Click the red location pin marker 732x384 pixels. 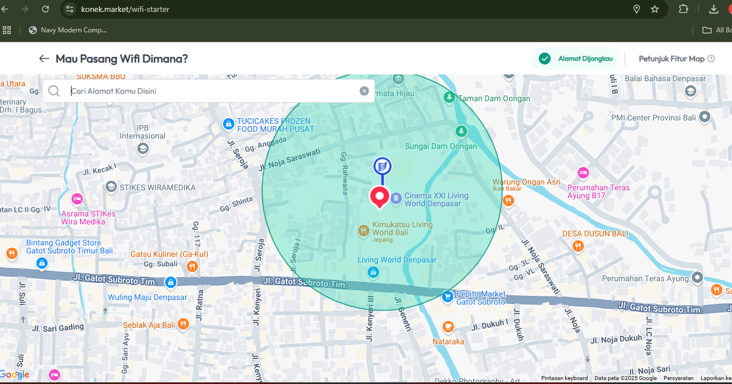379,197
